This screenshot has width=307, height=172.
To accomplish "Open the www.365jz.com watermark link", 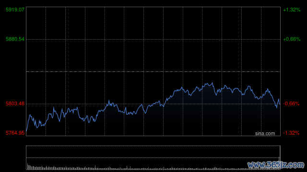I will click(x=276, y=165).
